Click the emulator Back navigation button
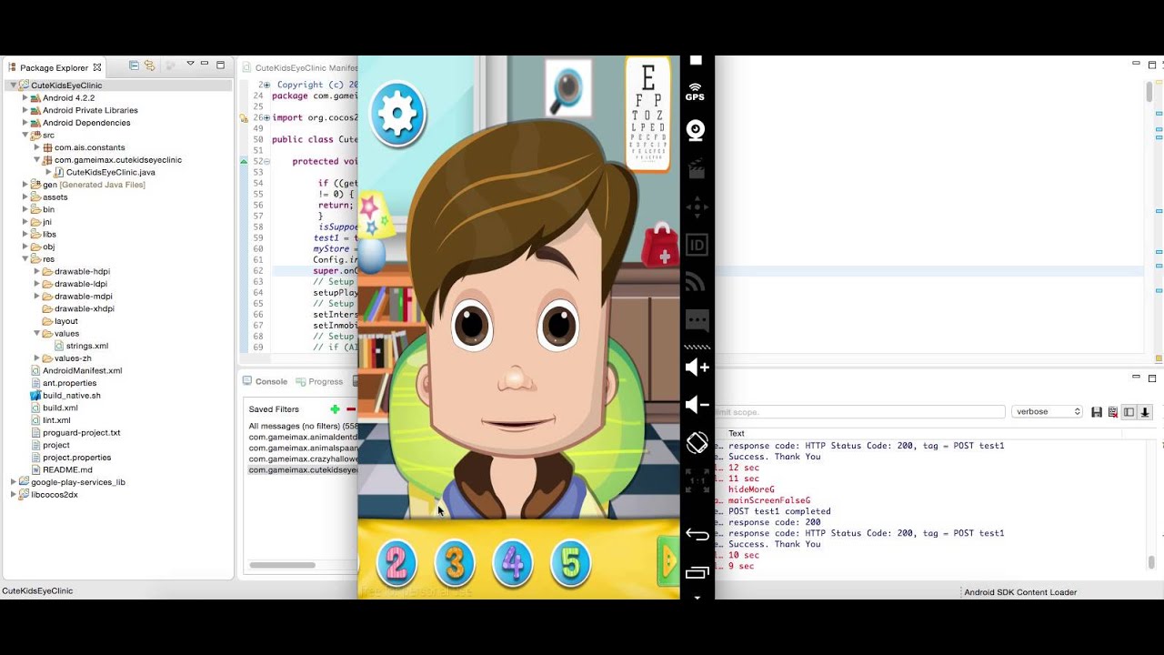The height and width of the screenshot is (655, 1164). point(697,535)
